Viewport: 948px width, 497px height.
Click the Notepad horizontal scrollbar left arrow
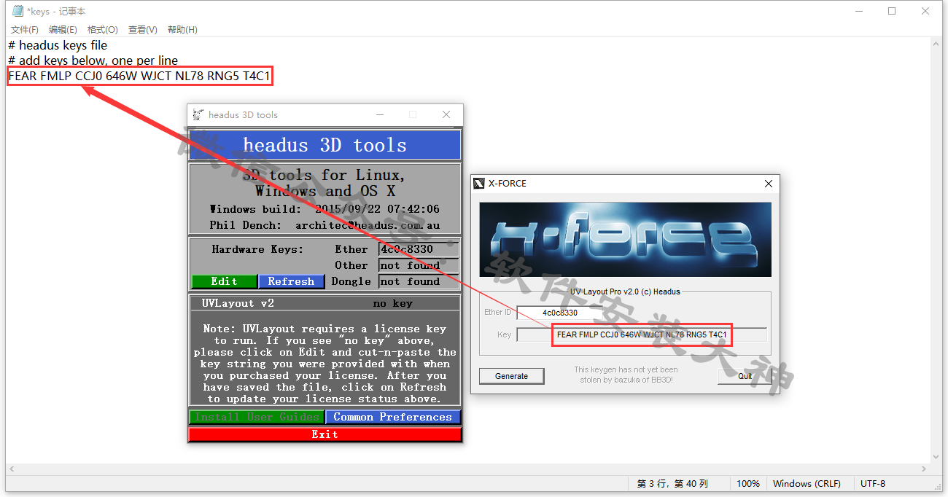pos(12,469)
